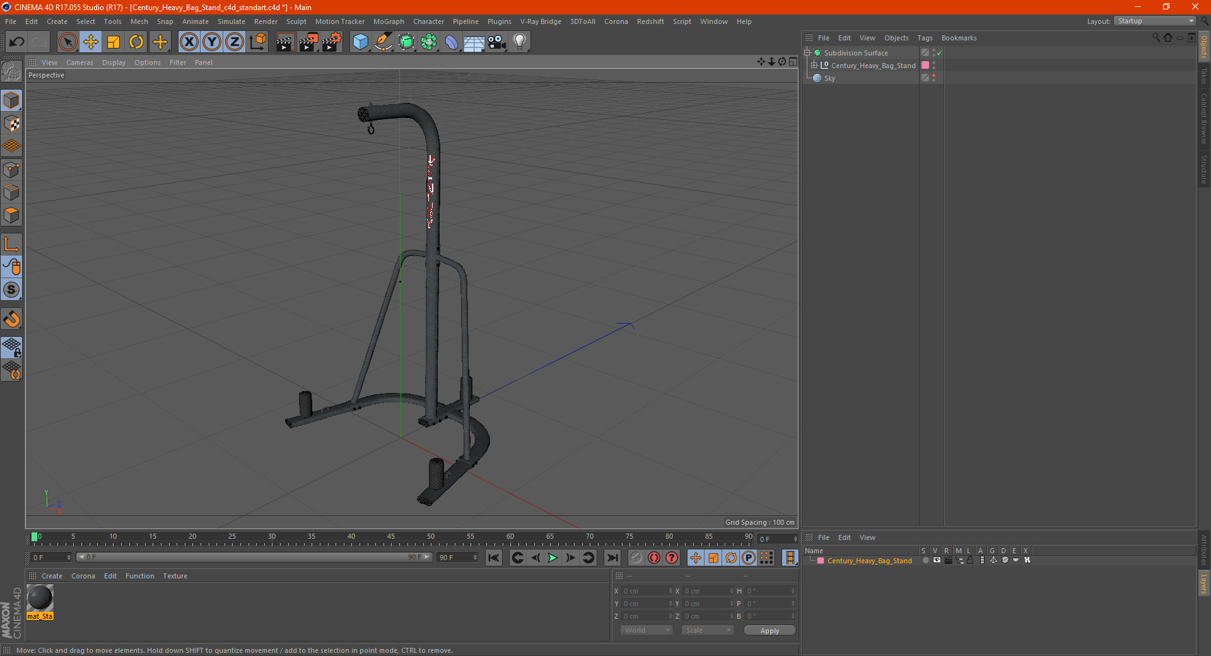The image size is (1211, 656).
Task: Expand the Century_Heavy_Bag_Stand tree node
Action: tap(814, 65)
